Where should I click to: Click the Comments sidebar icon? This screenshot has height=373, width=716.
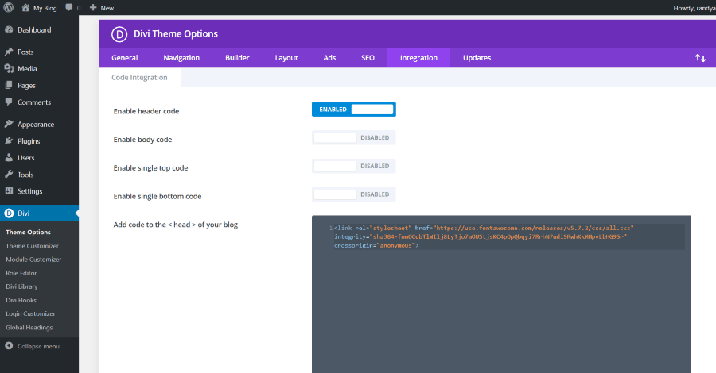(9, 102)
